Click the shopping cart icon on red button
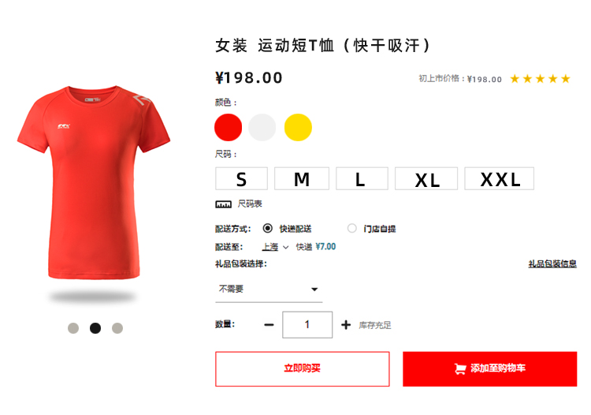This screenshot has width=591, height=415. point(460,368)
